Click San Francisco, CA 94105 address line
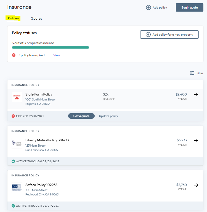Screen dimensions: 207x212 [41, 150]
